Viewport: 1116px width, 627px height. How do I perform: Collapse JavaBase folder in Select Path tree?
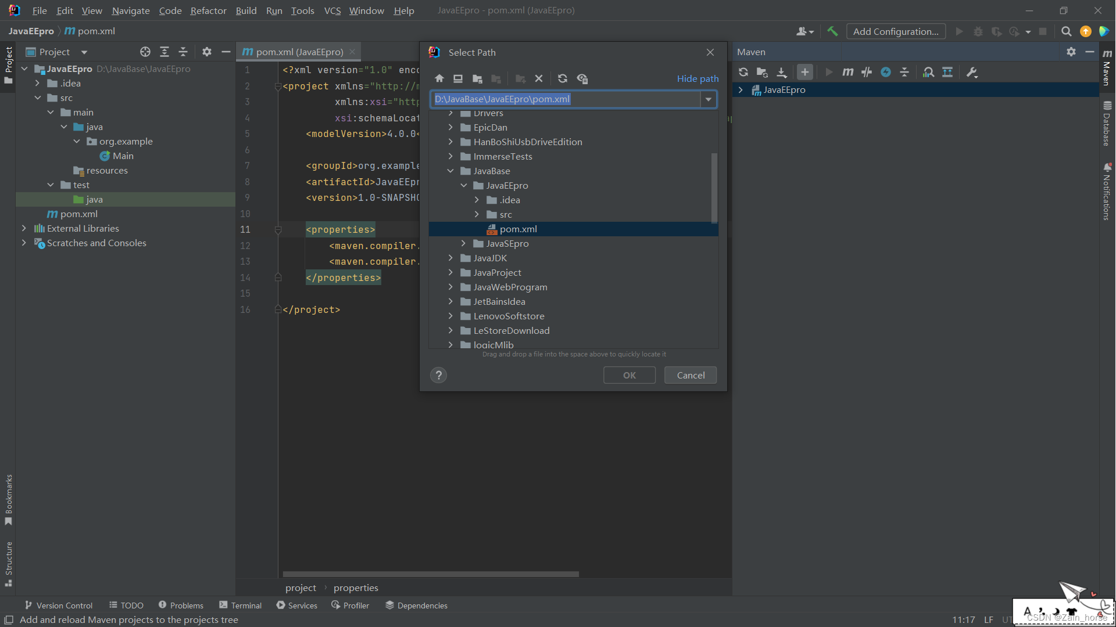pyautogui.click(x=450, y=171)
